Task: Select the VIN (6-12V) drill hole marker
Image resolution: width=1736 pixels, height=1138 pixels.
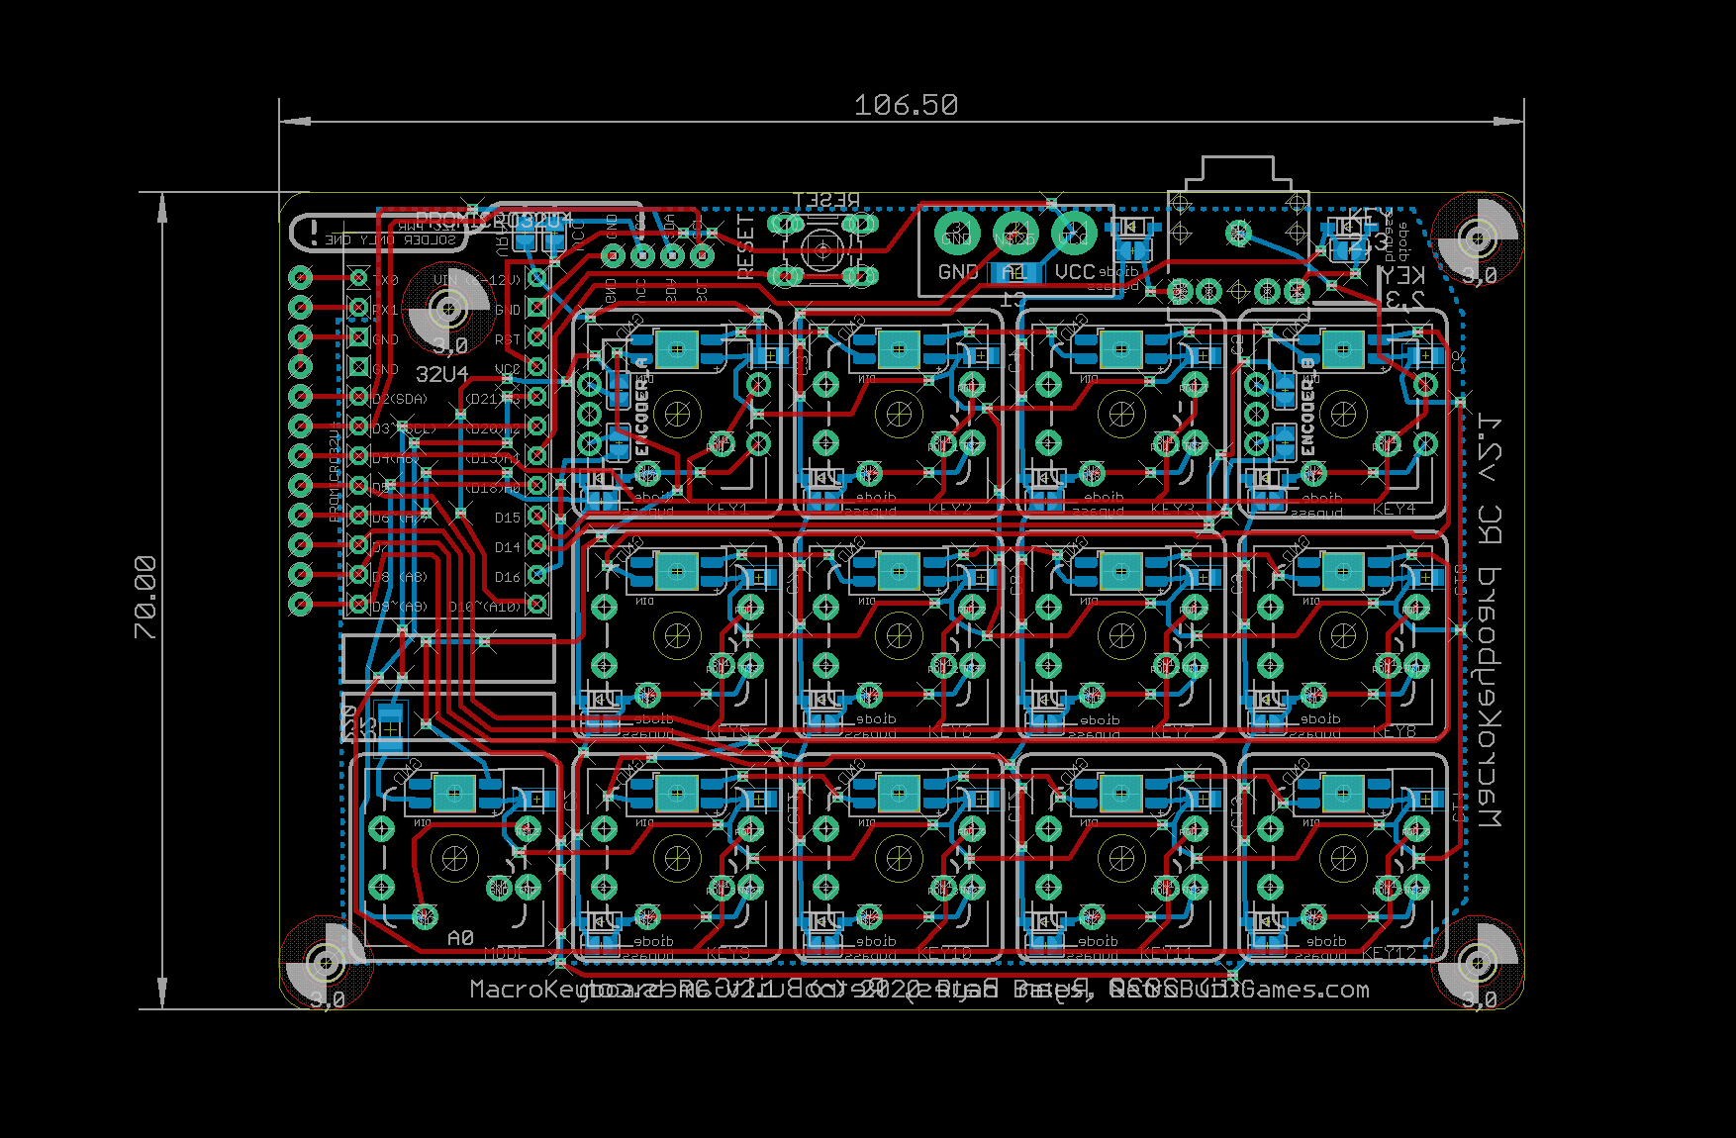Action: pyautogui.click(x=448, y=310)
